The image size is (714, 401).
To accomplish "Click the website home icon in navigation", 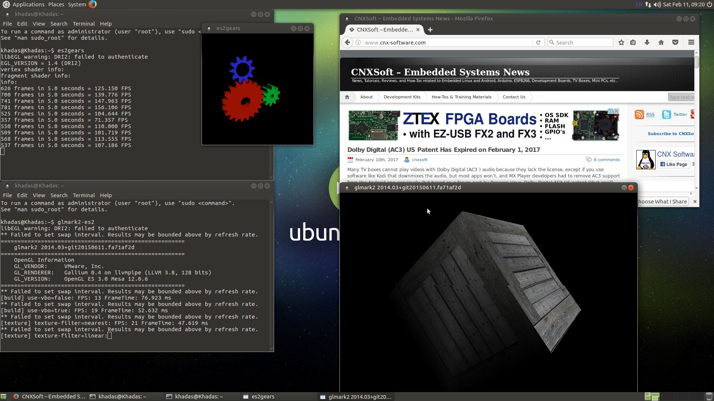I will tap(347, 97).
